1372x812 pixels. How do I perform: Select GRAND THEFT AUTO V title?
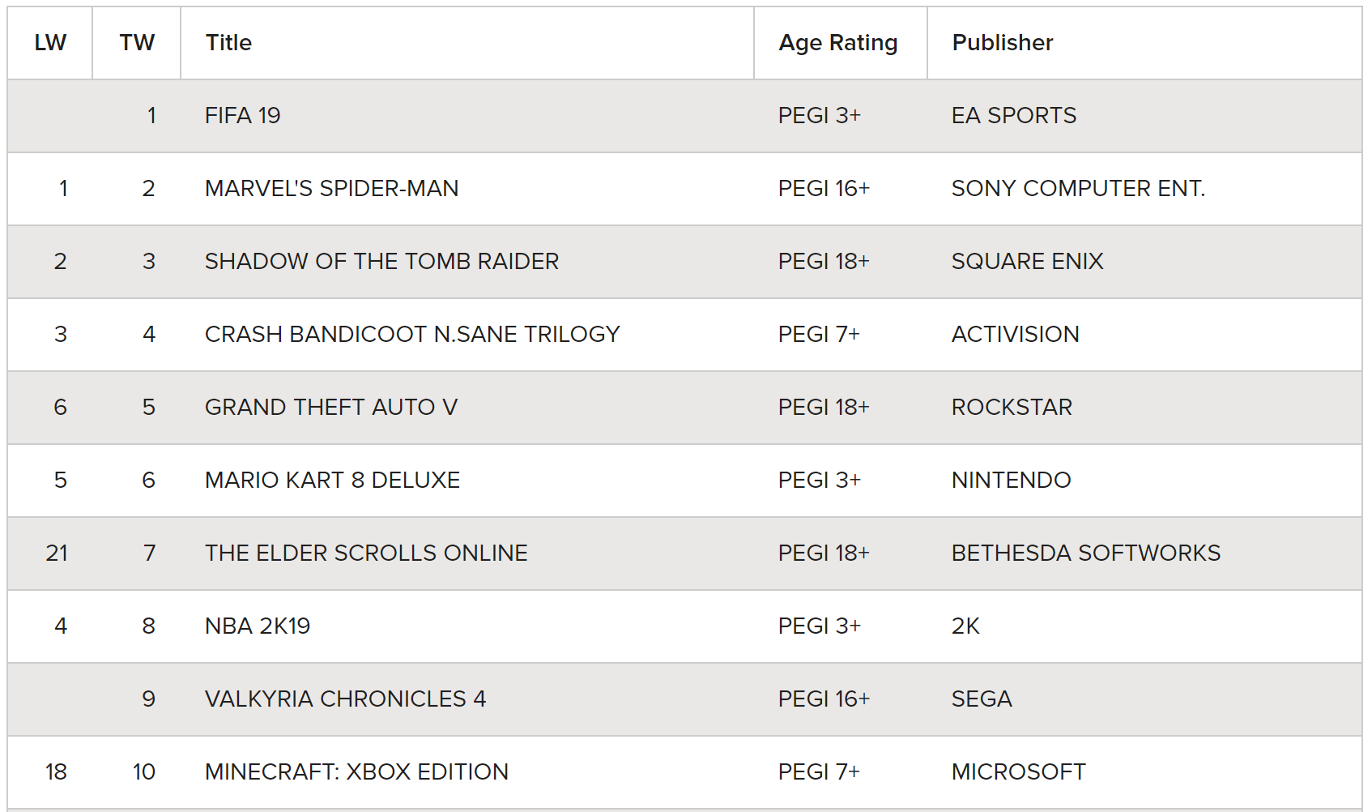coord(331,408)
